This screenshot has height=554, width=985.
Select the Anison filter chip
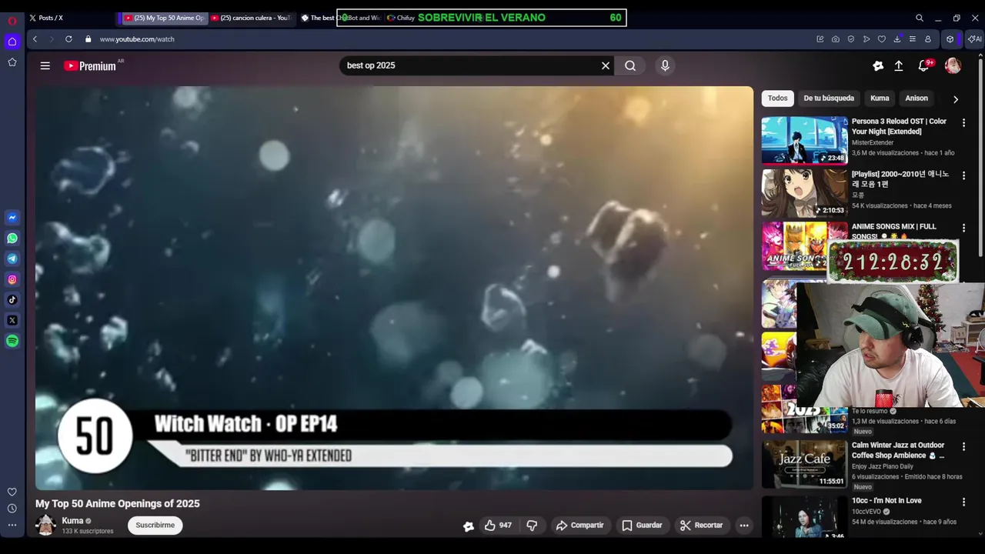(x=917, y=98)
